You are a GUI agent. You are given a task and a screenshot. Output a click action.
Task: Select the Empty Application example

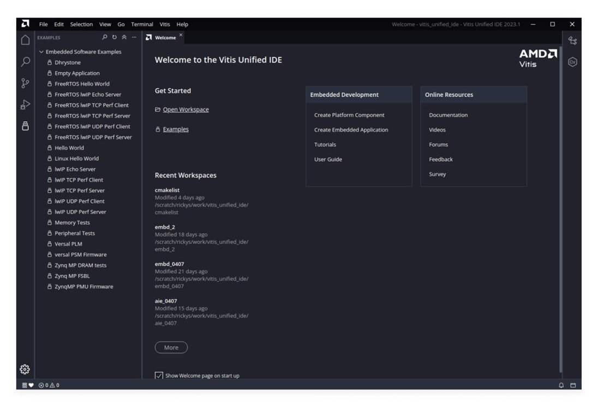77,73
